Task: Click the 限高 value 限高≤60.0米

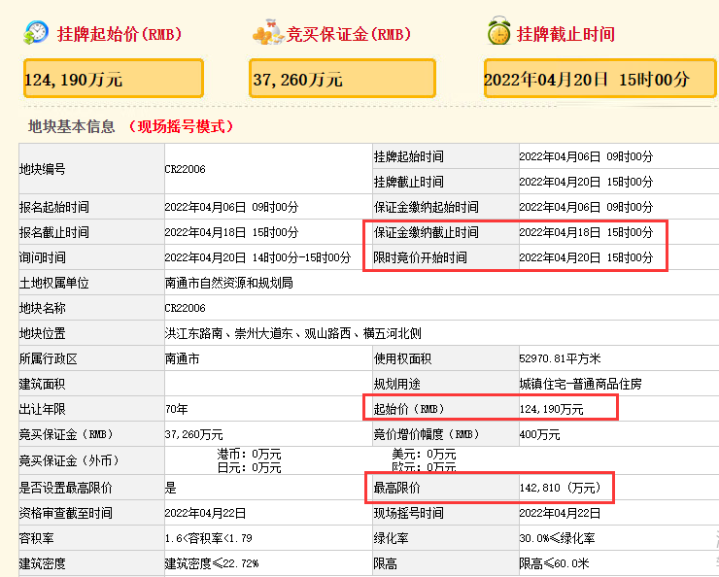Action: pos(554,563)
